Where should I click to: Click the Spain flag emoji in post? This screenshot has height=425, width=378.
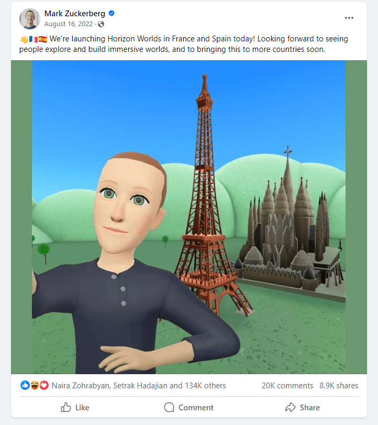coord(43,39)
